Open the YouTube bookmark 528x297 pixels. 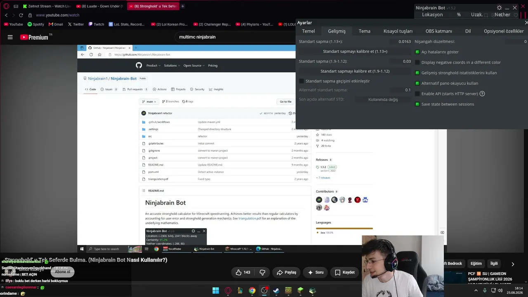(13, 24)
